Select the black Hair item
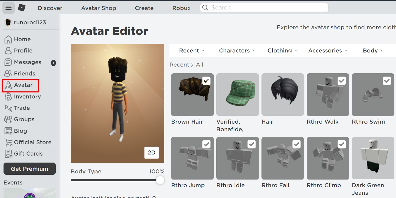396x198 pixels. coord(283,95)
